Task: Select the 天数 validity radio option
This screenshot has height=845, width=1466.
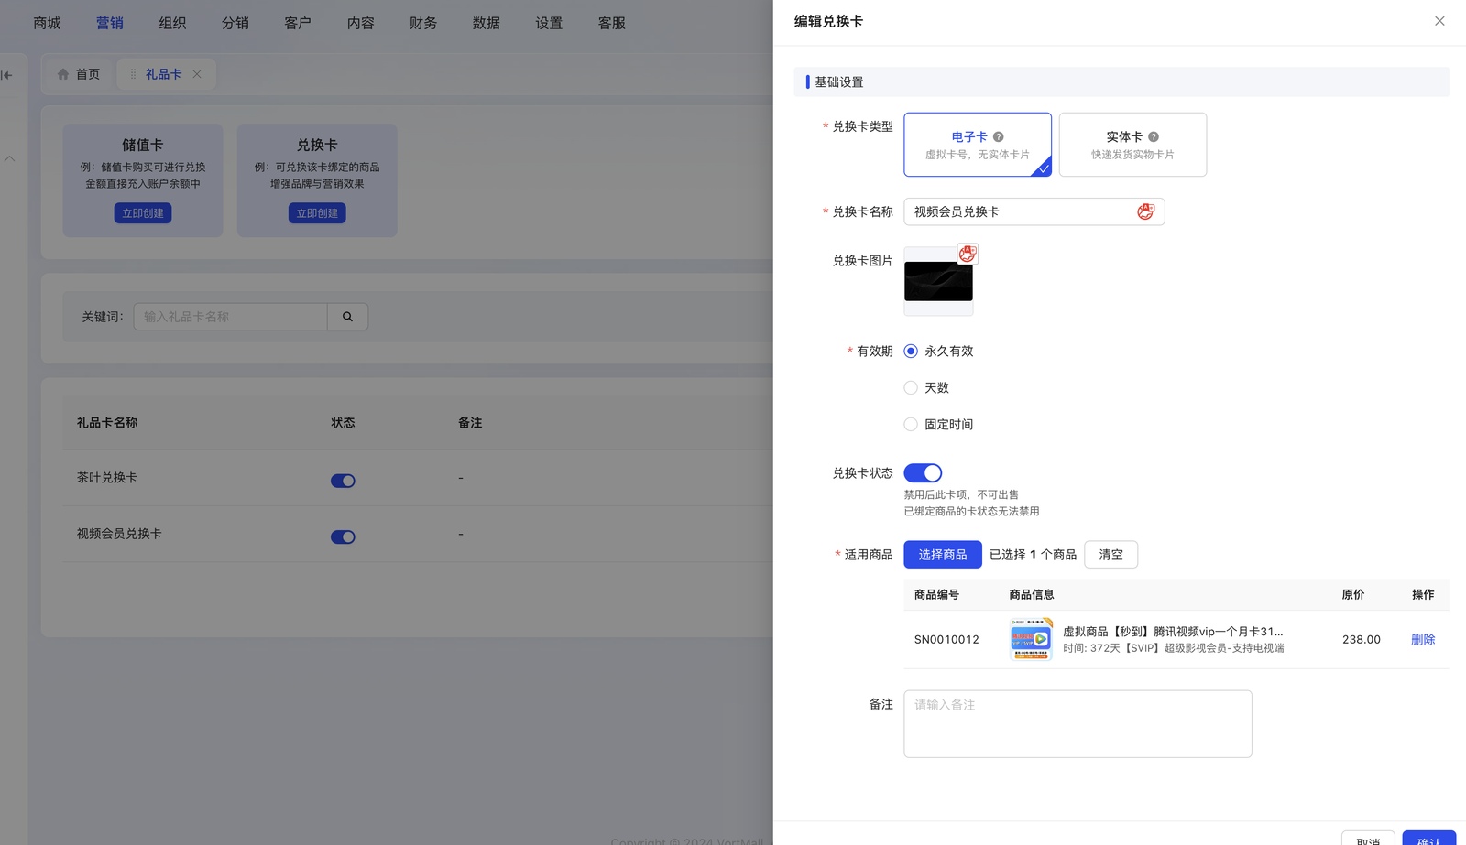Action: [x=911, y=388]
